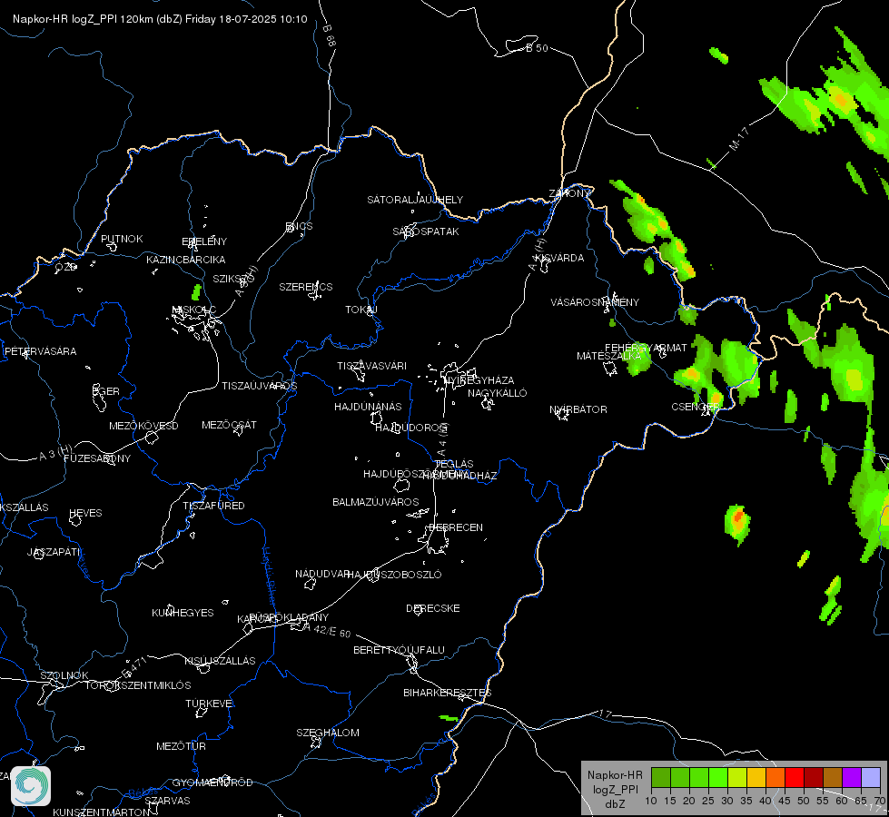Click the NYÍREGYHÁZA city label
The width and height of the screenshot is (889, 817).
(479, 379)
